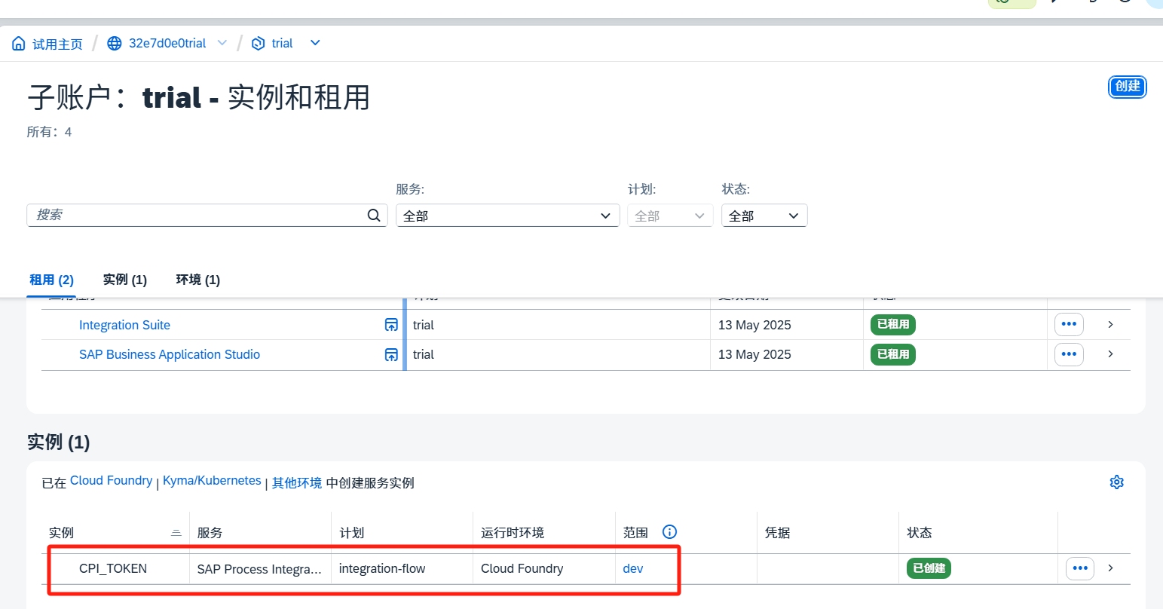Open instances table settings gear icon
This screenshot has width=1163, height=609.
pos(1117,482)
